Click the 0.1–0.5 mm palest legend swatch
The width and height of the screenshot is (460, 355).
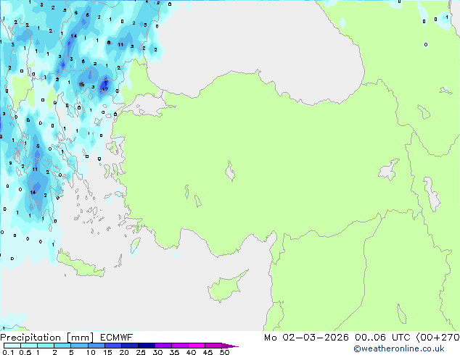(x=12, y=346)
